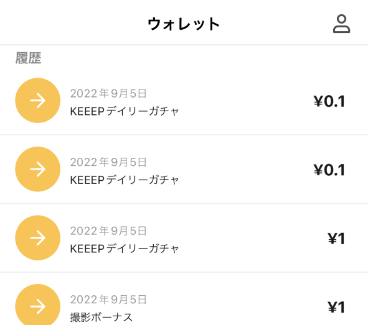
Task: Tap the arrow icon beside 撮影ボーナス
Action: tap(38, 304)
